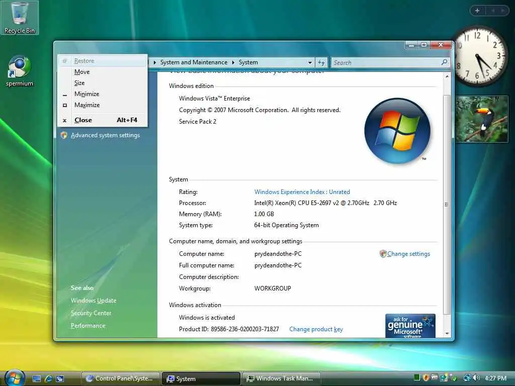Screen dimensions: 515x386
Task: Click the shield icon beside Change settings
Action: pyautogui.click(x=383, y=254)
